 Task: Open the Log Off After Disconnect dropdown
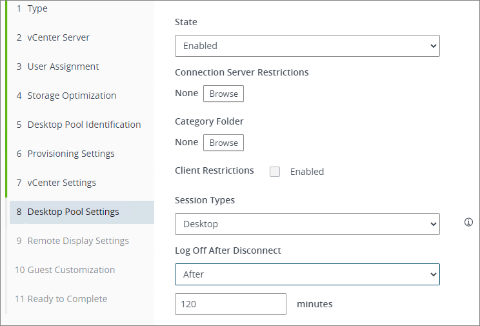[307, 274]
